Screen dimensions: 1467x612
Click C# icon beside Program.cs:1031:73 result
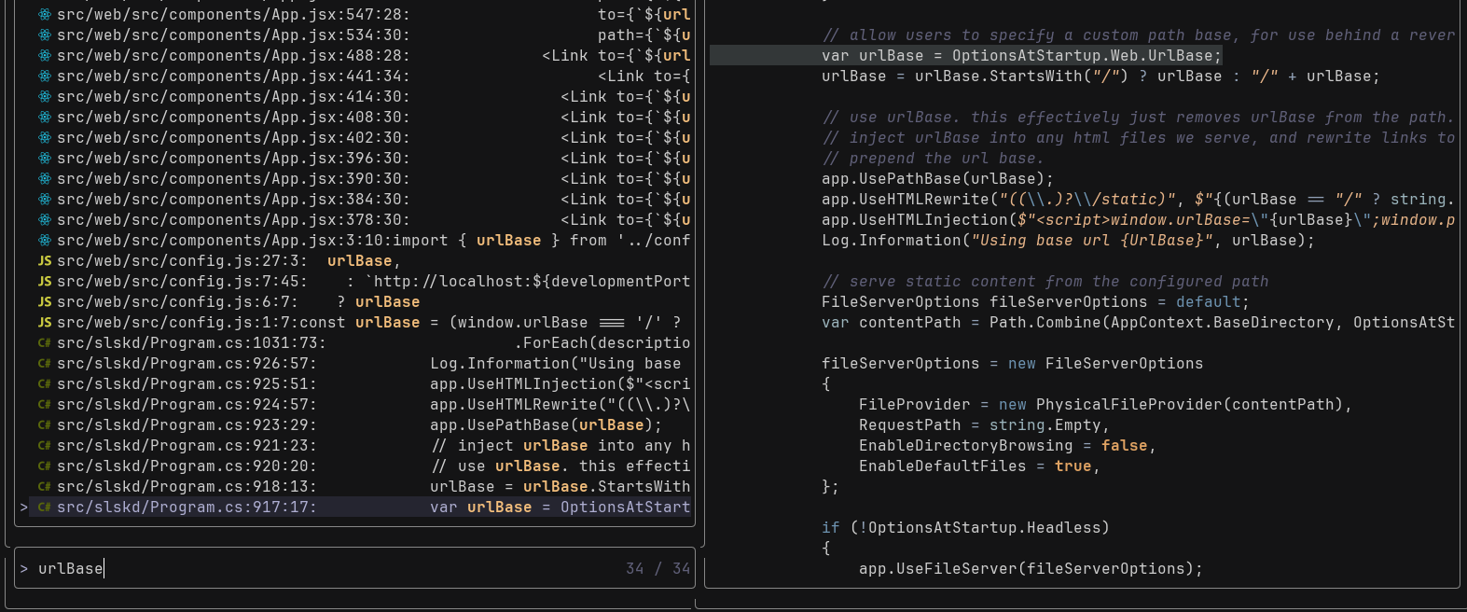point(45,343)
